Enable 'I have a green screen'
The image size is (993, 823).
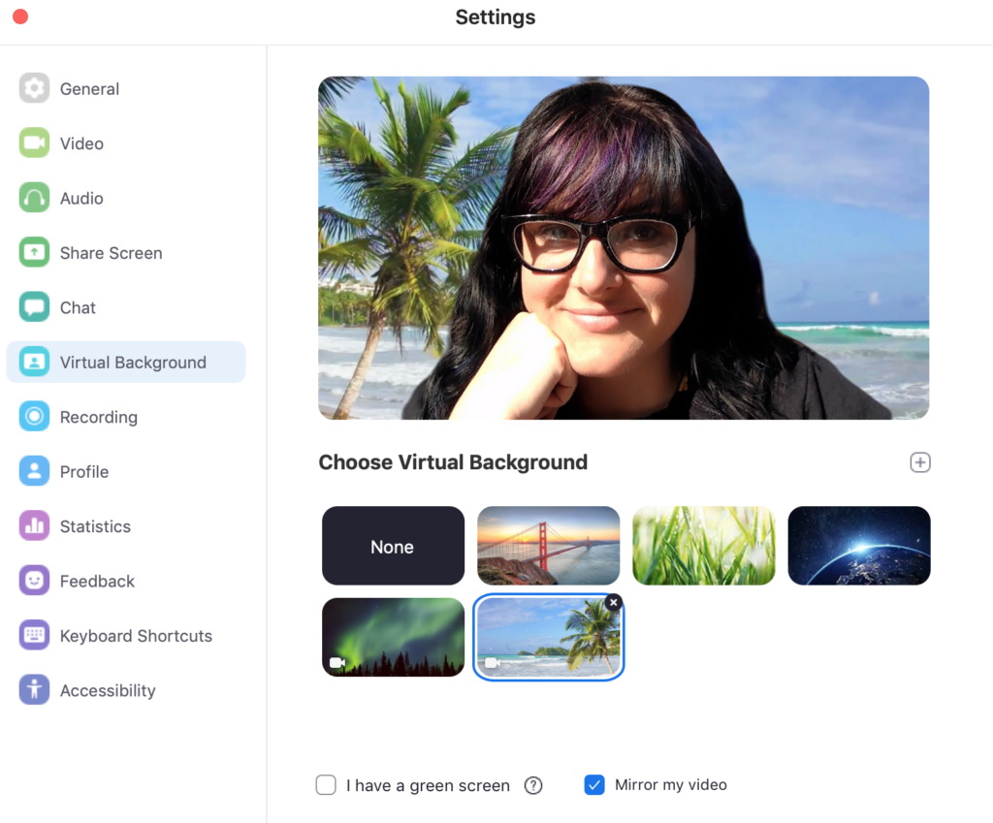pyautogui.click(x=326, y=785)
